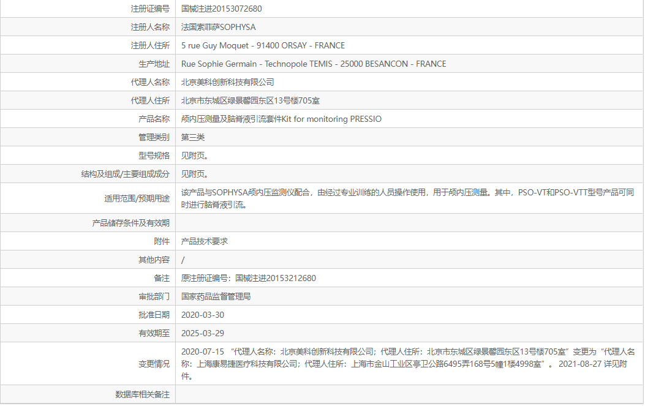Select the intended use description mentioning PSO-VT
The image size is (645, 406).
[x=408, y=198]
